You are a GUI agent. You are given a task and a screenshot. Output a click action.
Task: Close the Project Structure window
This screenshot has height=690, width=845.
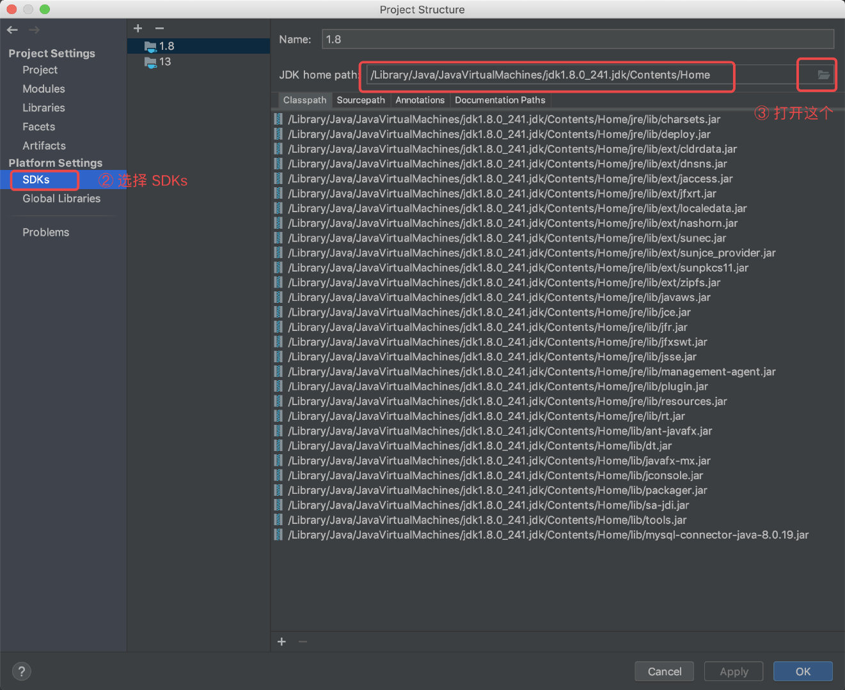click(x=12, y=9)
